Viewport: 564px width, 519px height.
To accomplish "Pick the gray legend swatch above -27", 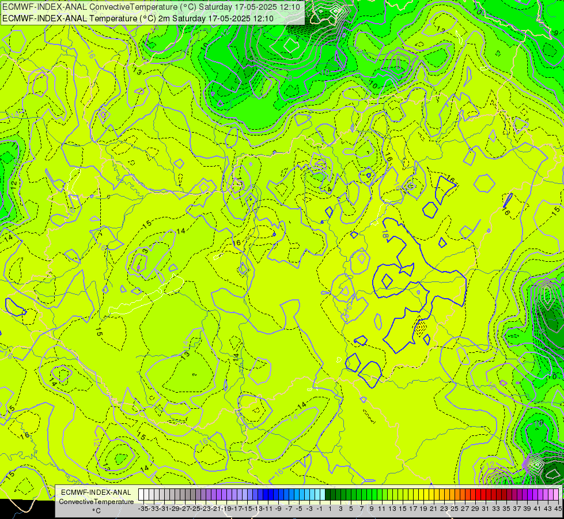I will [x=183, y=494].
